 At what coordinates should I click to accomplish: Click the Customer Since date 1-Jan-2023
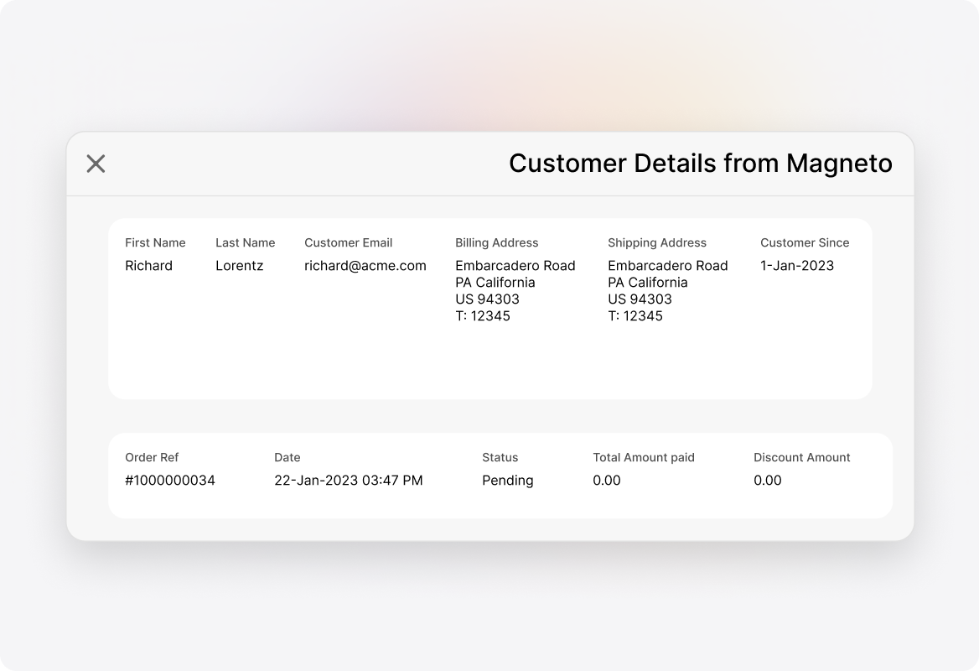796,265
